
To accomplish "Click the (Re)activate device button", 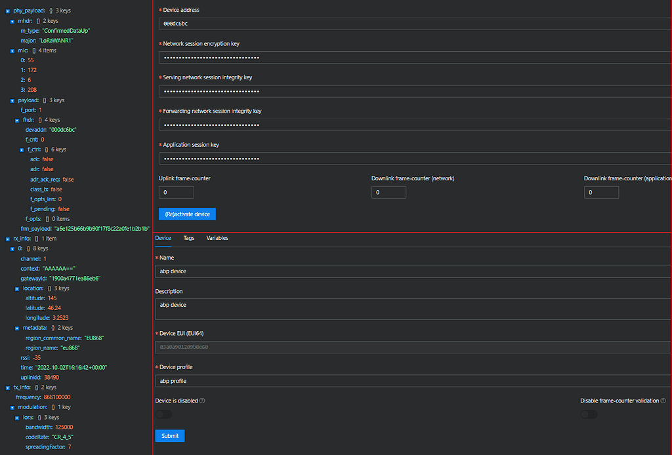I will [x=187, y=214].
